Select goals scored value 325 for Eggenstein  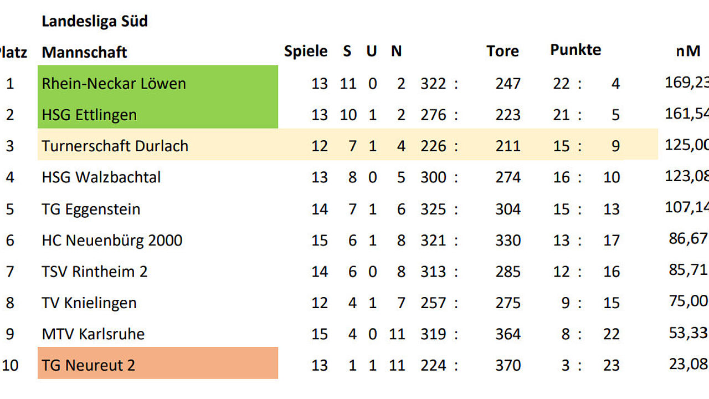pos(433,209)
